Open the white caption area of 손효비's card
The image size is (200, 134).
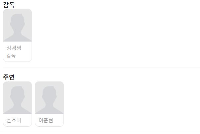point(18,120)
